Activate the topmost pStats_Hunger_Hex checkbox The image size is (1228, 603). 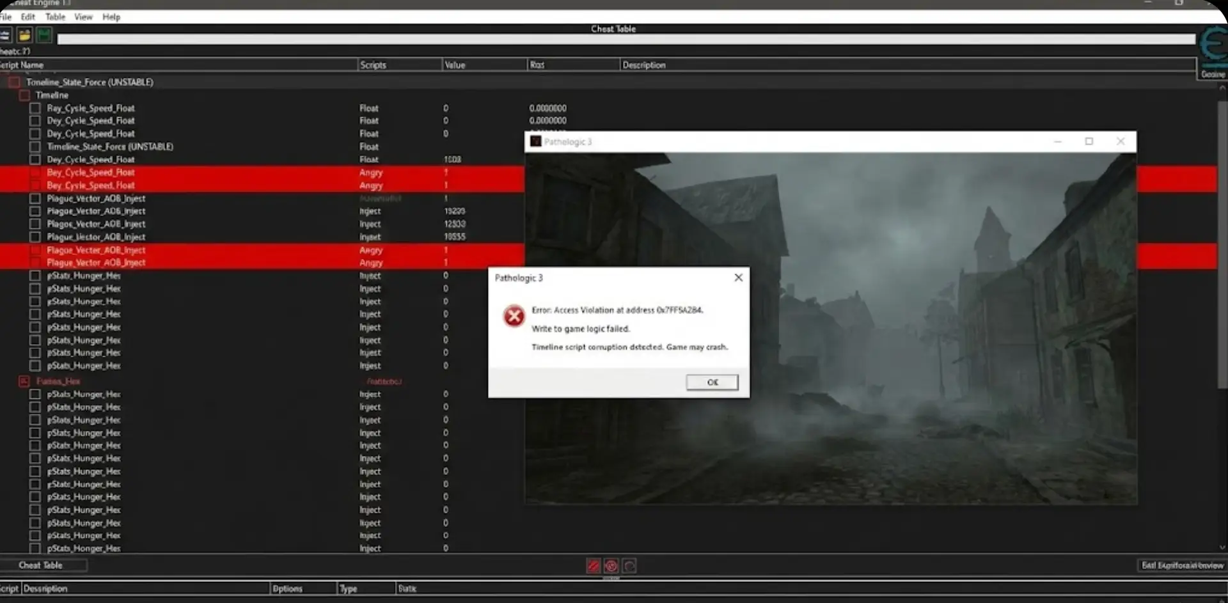pos(35,276)
